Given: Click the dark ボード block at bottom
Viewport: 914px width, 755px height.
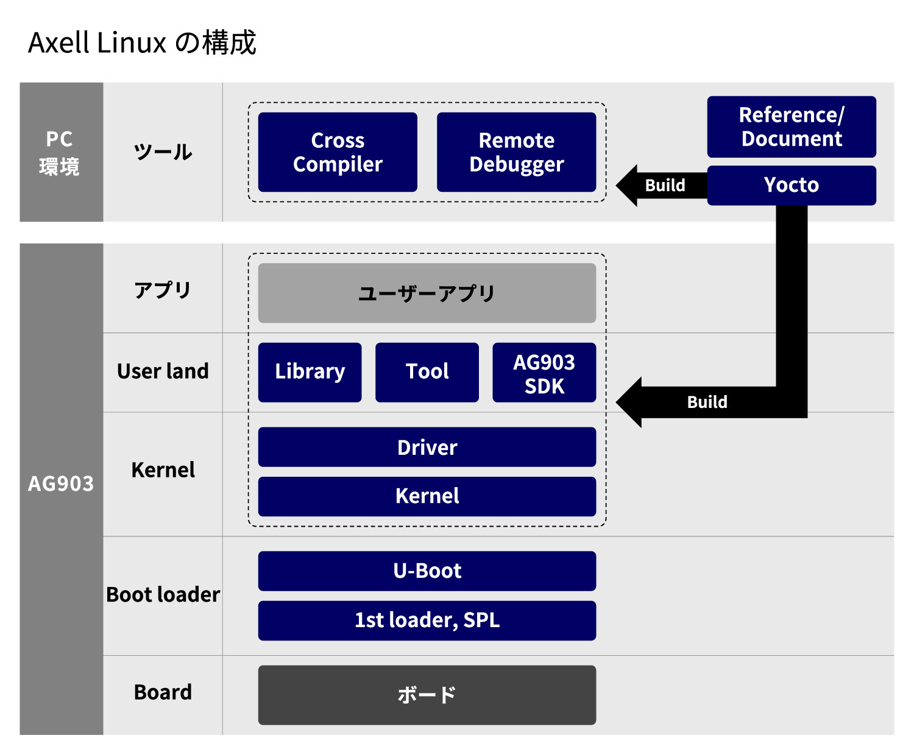Looking at the screenshot, I should tap(427, 694).
